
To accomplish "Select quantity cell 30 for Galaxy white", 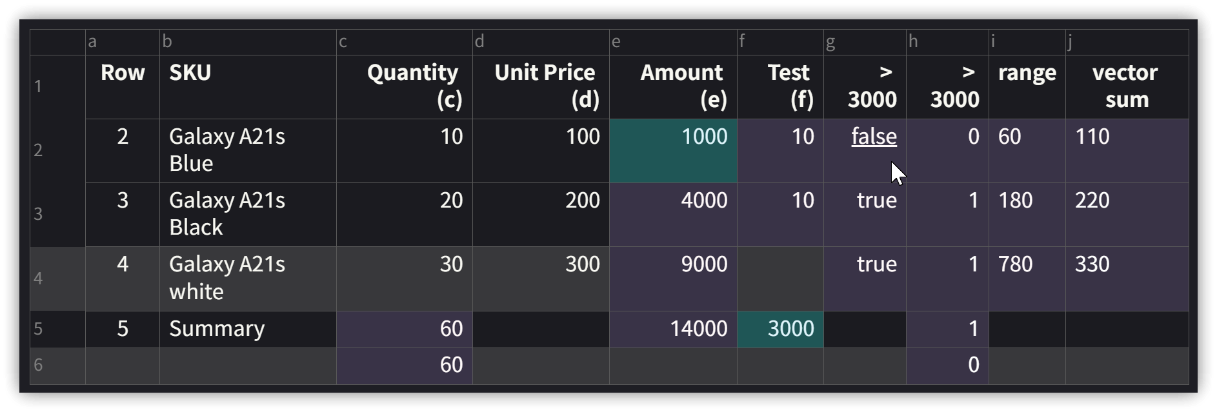I will [x=405, y=279].
